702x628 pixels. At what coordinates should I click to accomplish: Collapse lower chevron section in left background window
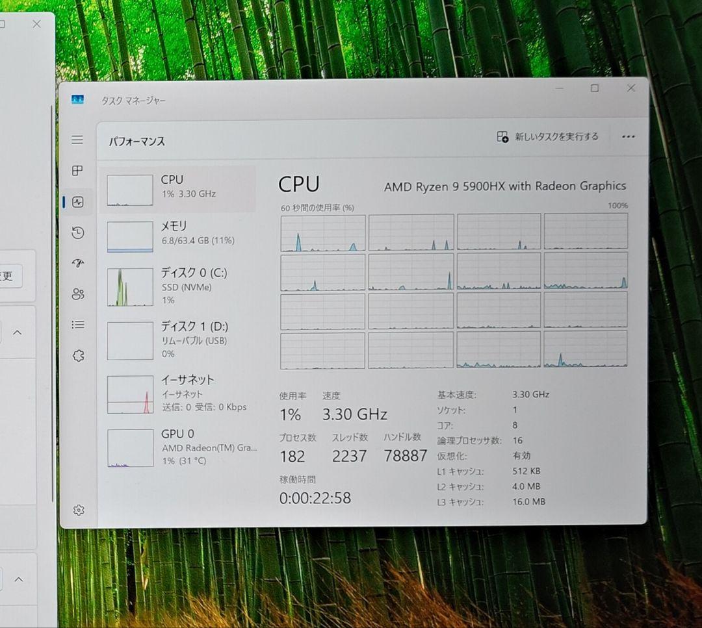18,579
